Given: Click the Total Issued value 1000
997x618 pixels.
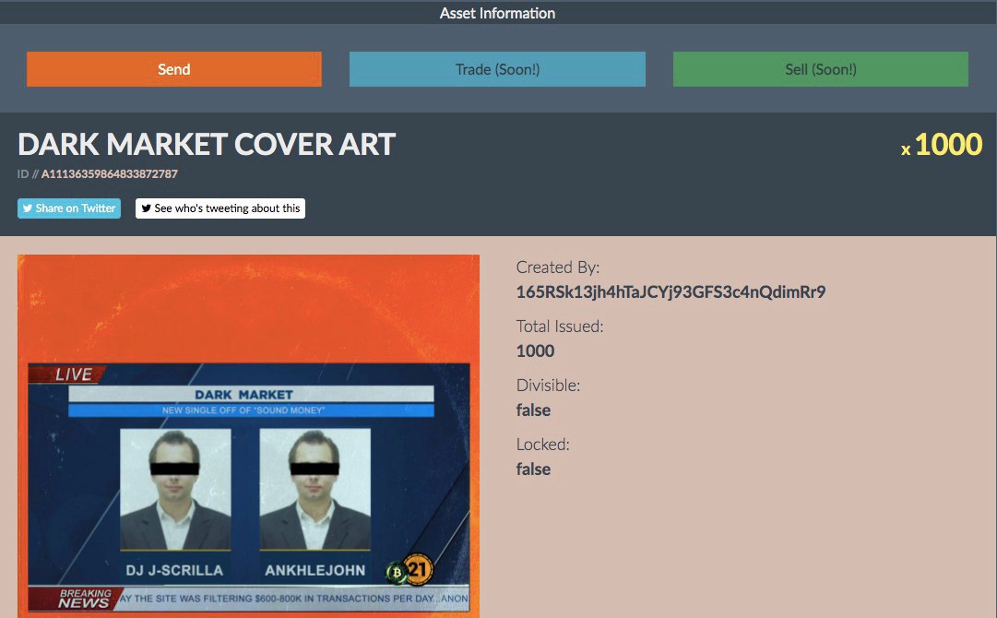Looking at the screenshot, I should tap(535, 351).
